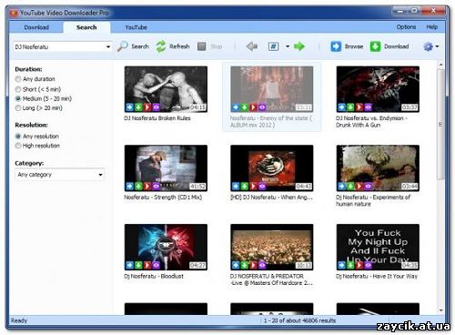The height and width of the screenshot is (335, 455).
Task: Click green download icon on Drunk With A Gun
Action: 350,107
